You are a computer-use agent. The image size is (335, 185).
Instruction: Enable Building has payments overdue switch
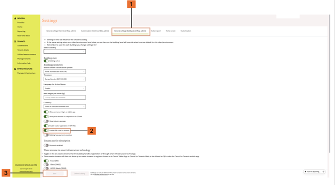click(46, 135)
